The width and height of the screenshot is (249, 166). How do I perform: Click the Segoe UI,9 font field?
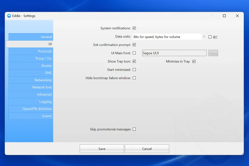174,53
